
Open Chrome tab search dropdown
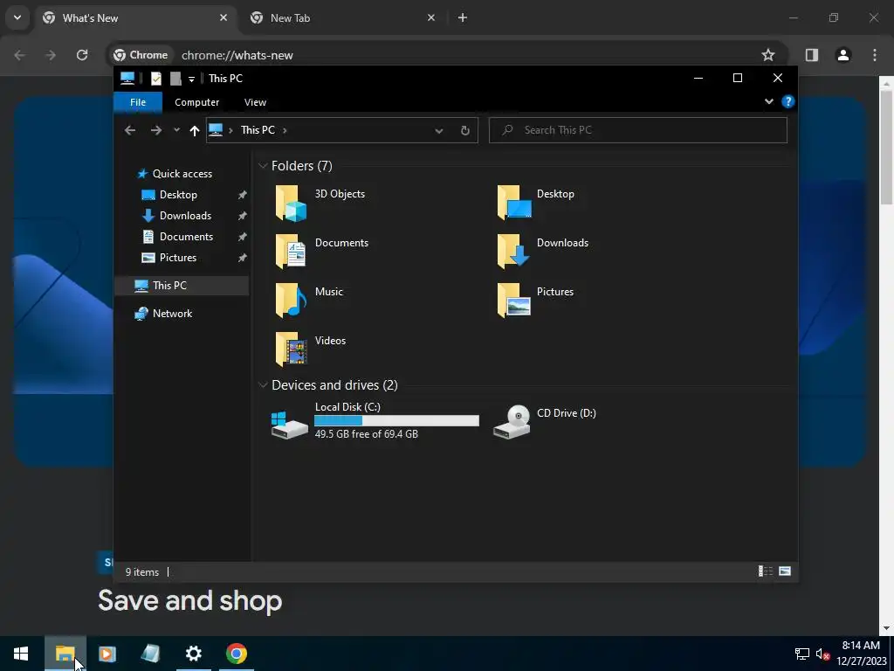pos(17,17)
